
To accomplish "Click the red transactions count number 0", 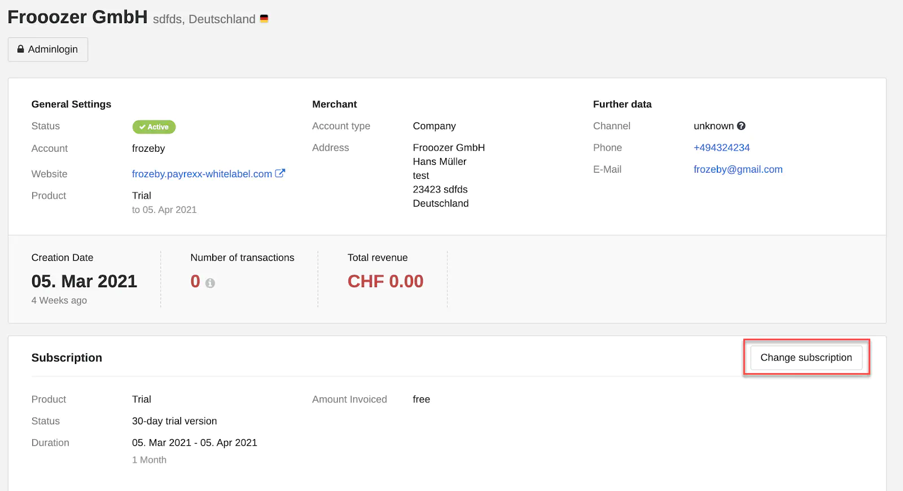I will 195,281.
